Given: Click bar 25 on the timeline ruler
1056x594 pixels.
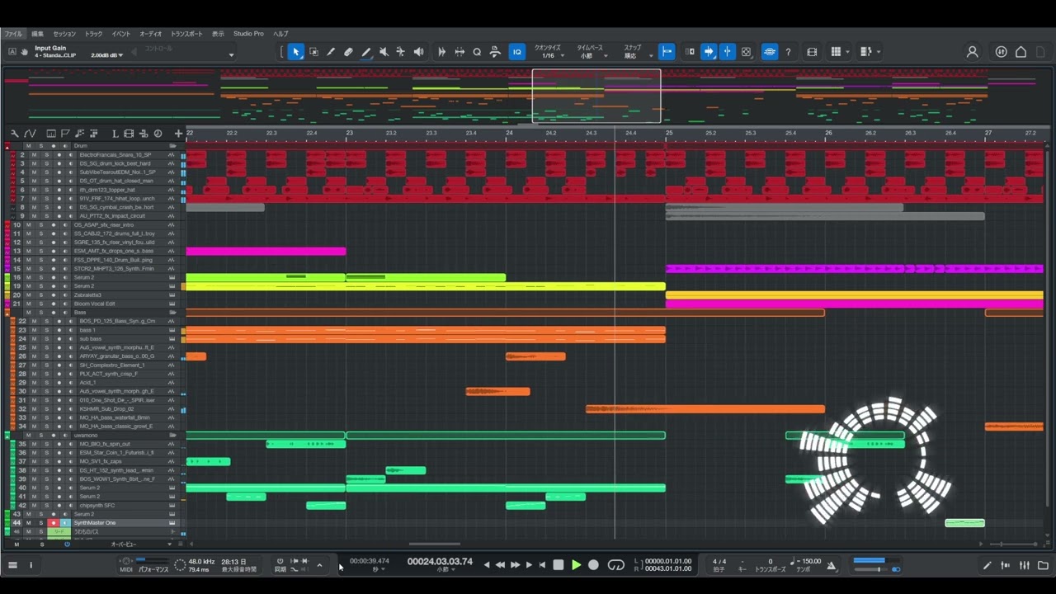Looking at the screenshot, I should [x=669, y=132].
